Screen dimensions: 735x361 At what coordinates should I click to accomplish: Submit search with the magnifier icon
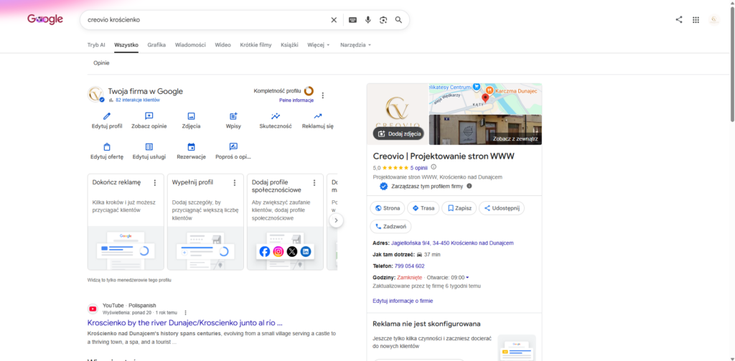(x=398, y=19)
